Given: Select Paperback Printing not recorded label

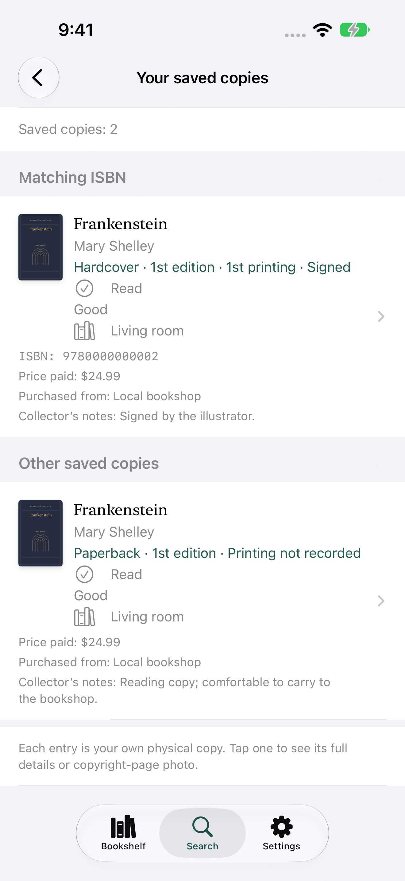Looking at the screenshot, I should click(x=217, y=553).
